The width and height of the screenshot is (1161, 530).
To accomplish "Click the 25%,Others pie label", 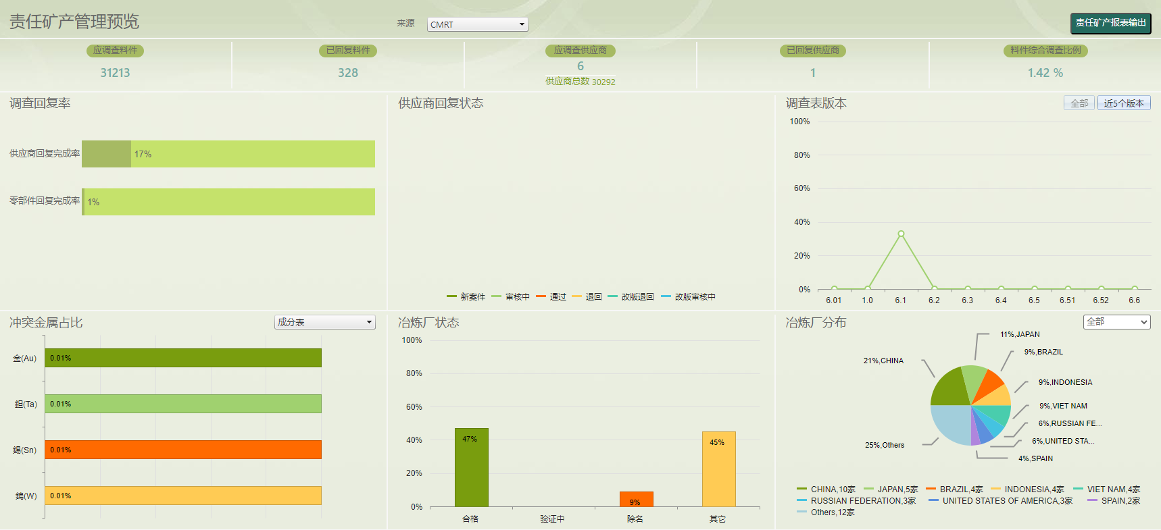I will point(885,445).
